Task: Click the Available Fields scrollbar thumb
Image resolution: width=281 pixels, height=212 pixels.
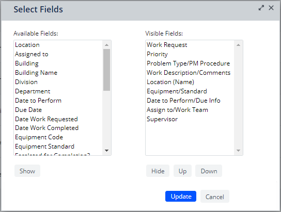Action: click(x=106, y=70)
